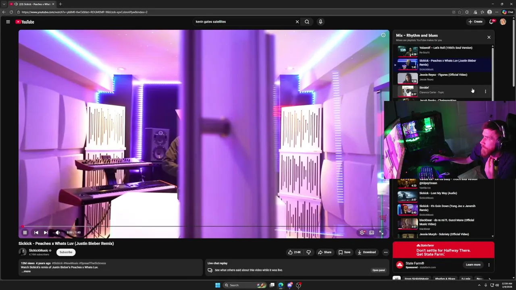Click the Create button
Image resolution: width=516 pixels, height=290 pixels.
click(x=475, y=22)
